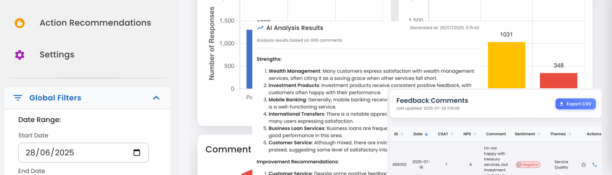
Task: Sort comments by CSAT column arrow
Action: click(x=452, y=134)
